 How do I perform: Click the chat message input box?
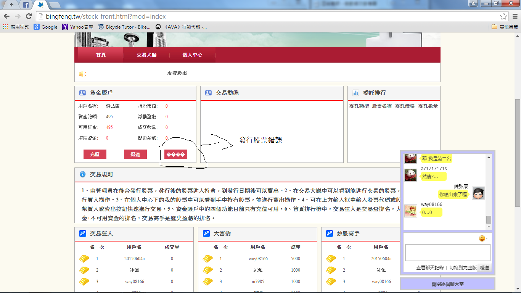448,253
